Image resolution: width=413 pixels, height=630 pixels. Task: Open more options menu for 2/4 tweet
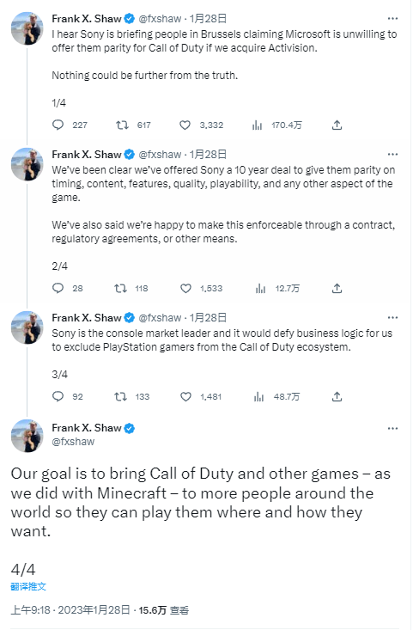392,155
